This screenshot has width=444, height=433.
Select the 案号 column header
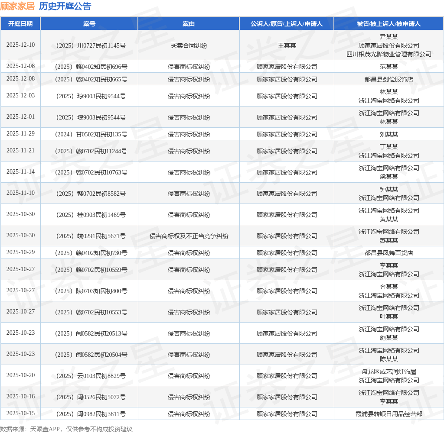click(89, 24)
